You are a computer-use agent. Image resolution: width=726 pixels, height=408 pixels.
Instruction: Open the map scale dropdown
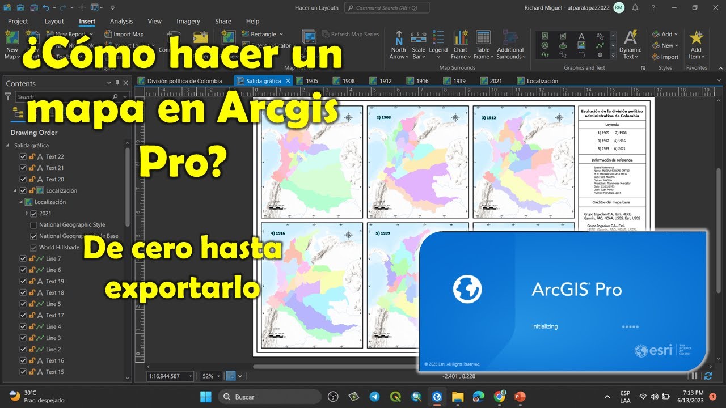(189, 376)
